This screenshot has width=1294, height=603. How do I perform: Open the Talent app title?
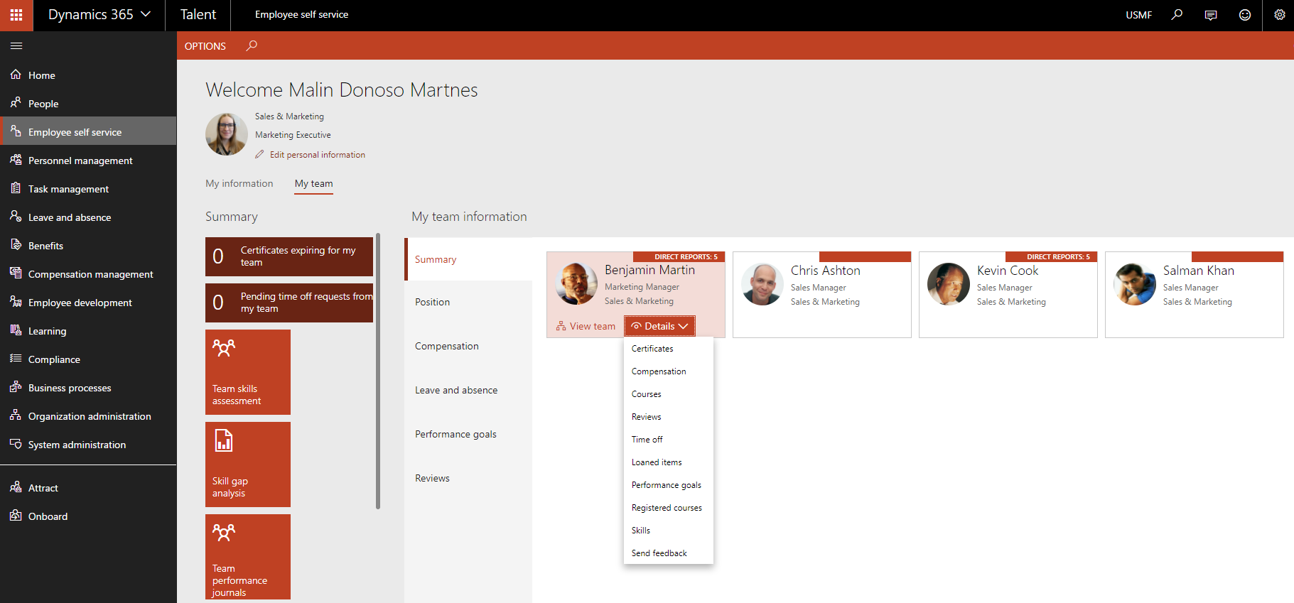pos(198,15)
